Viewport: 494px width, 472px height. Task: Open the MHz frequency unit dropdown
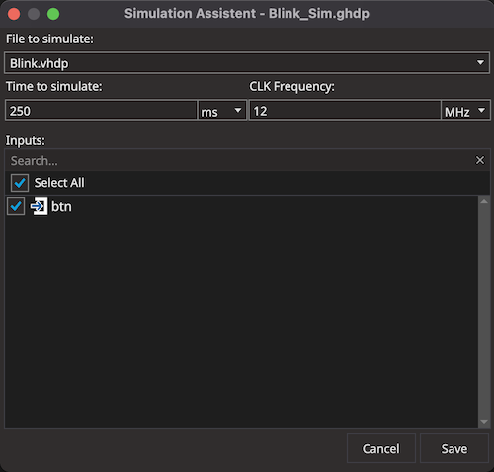(x=465, y=111)
